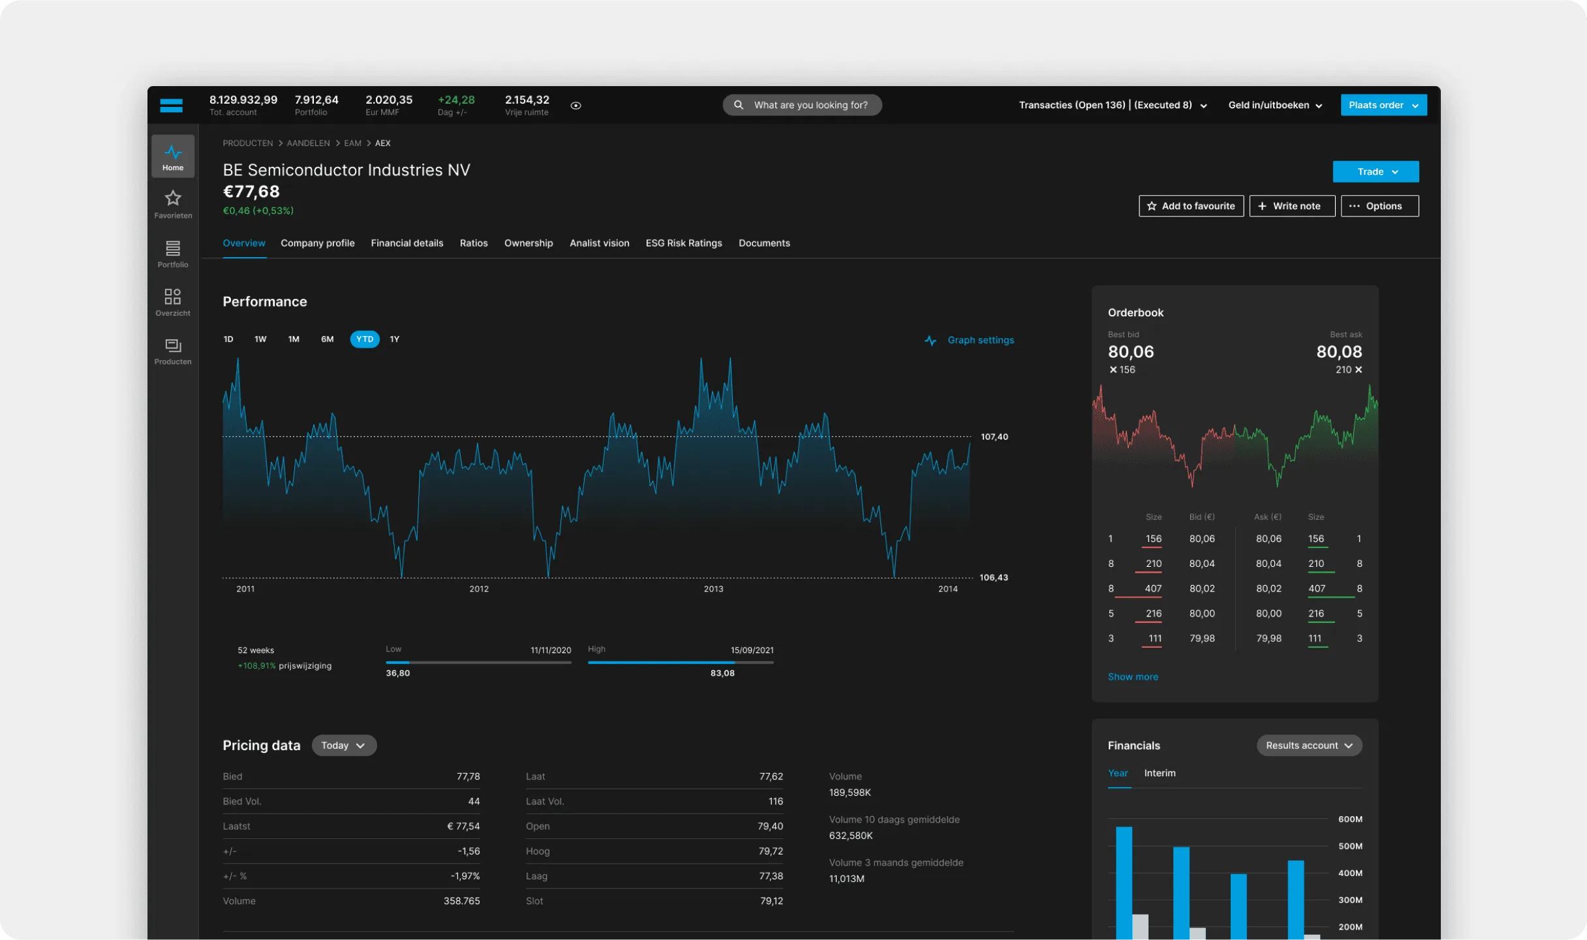Viewport: 1587px width, 940px height.
Task: Click the 52-week Low range bar
Action: (478, 663)
